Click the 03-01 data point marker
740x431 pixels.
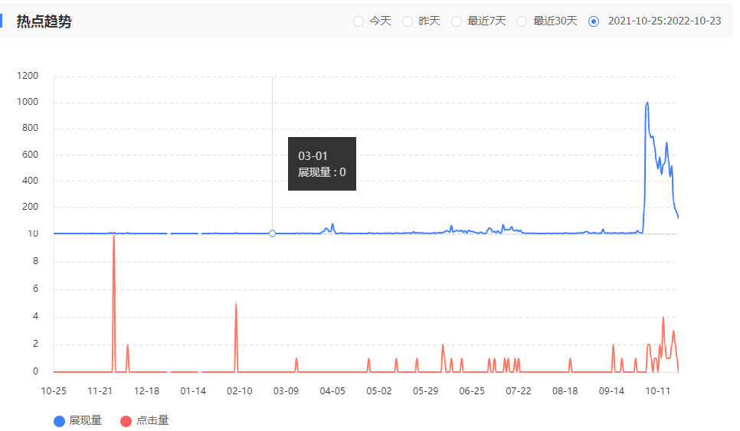click(x=272, y=233)
